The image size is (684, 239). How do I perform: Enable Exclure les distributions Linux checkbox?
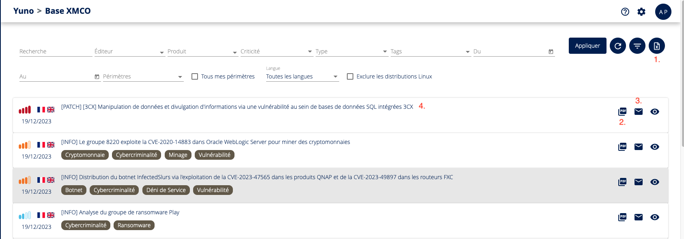[350, 76]
